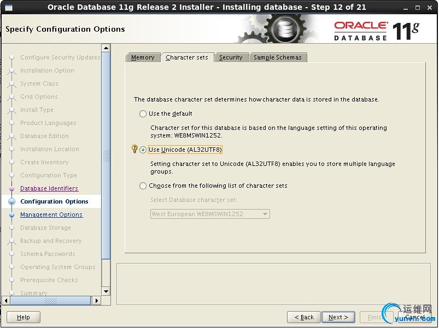The height and width of the screenshot is (328, 439).
Task: Click the Database Identifiers step bullet icon
Action: tap(12, 189)
